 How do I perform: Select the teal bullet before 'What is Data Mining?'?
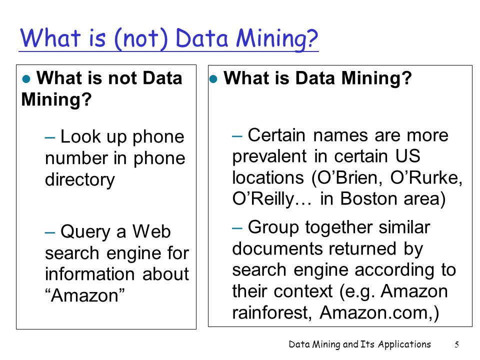point(213,79)
